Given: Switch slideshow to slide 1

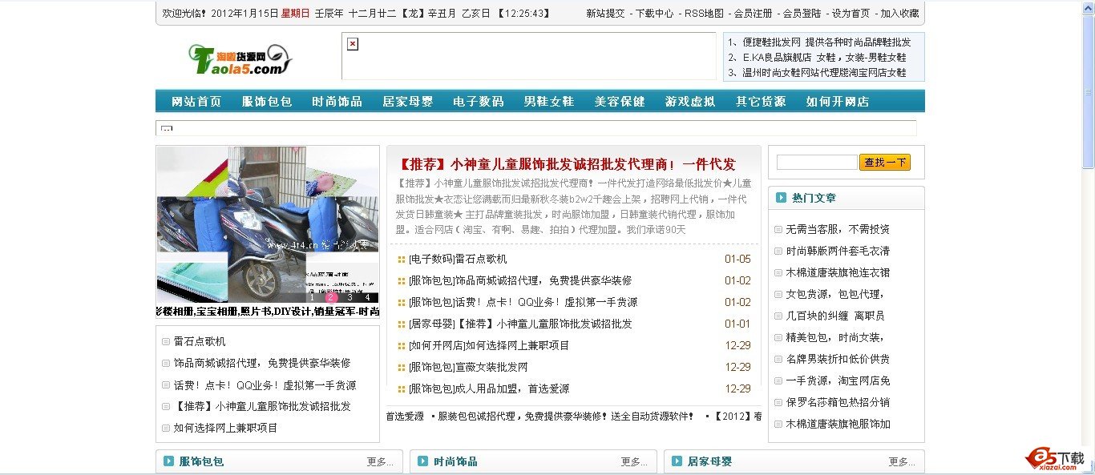Looking at the screenshot, I should pyautogui.click(x=313, y=297).
